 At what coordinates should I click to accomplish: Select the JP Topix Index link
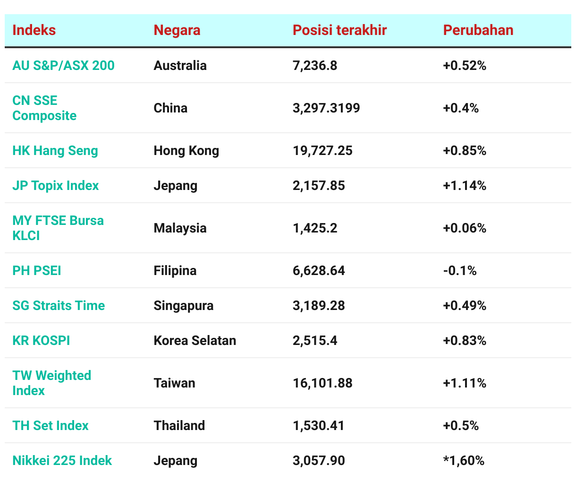coord(56,185)
